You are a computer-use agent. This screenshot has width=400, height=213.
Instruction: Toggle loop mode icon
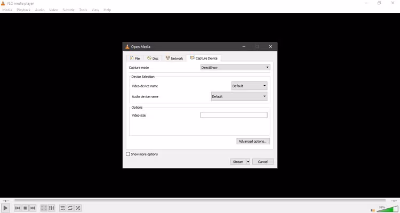pos(70,208)
